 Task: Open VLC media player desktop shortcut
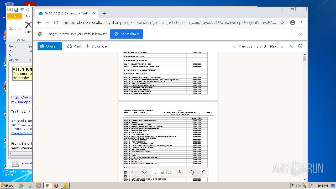point(9,173)
